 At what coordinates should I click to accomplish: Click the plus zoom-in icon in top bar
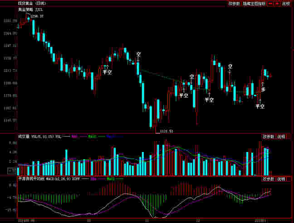point(277,3)
